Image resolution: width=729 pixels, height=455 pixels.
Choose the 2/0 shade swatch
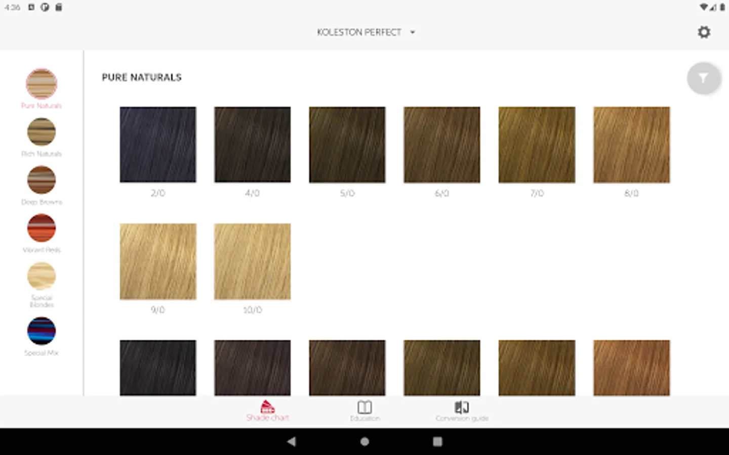pyautogui.click(x=158, y=145)
